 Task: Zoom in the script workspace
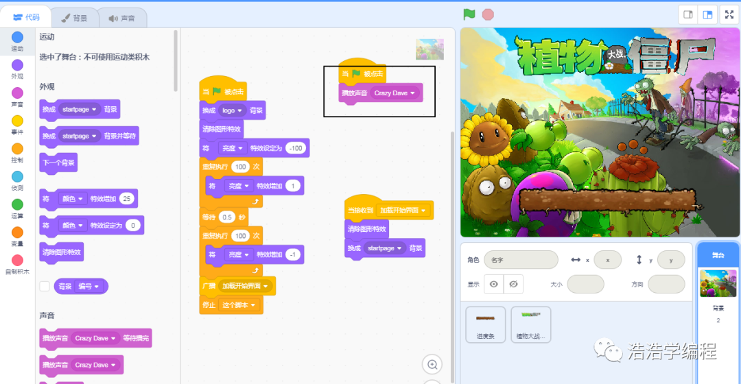coord(432,364)
